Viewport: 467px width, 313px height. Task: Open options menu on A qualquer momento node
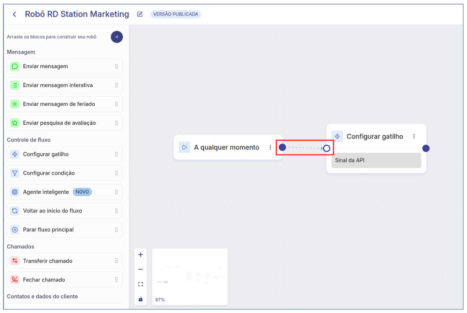point(270,147)
